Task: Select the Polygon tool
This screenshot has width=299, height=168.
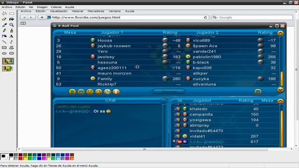Action: tap(12, 48)
